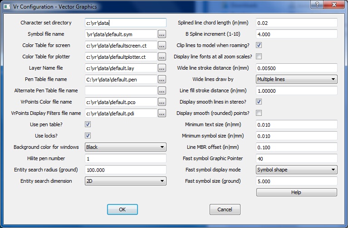Click the empty Alternate Pen Table field
The height and width of the screenshot is (228, 348).
(x=121, y=91)
